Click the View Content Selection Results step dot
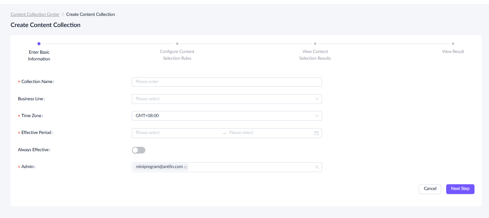Image resolution: width=489 pixels, height=218 pixels. 315,44
